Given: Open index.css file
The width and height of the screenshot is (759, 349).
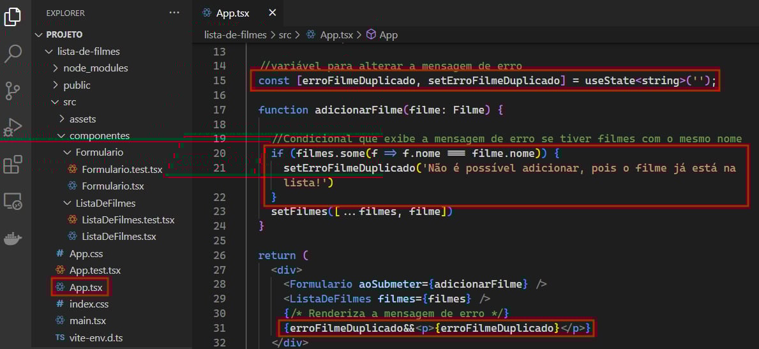Looking at the screenshot, I should tap(89, 304).
